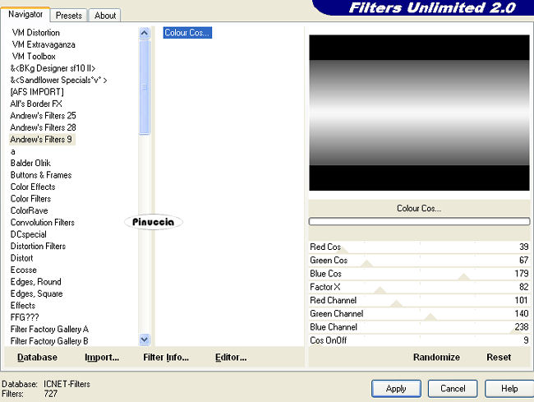Adjust the Red Channel slider
Viewport: 534px width, 402px height.
coord(419,301)
